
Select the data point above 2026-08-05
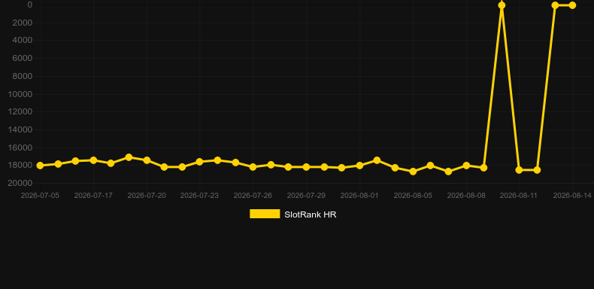click(x=413, y=172)
